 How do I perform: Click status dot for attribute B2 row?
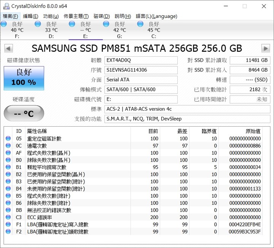8,174
